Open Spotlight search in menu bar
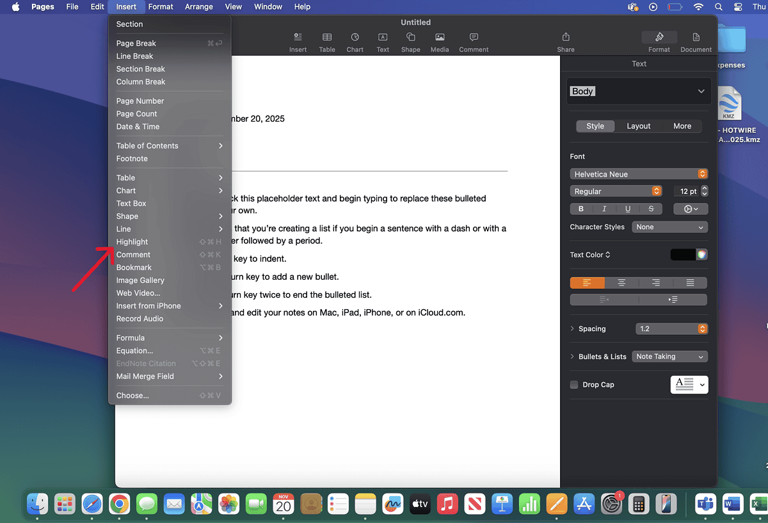 (x=719, y=7)
